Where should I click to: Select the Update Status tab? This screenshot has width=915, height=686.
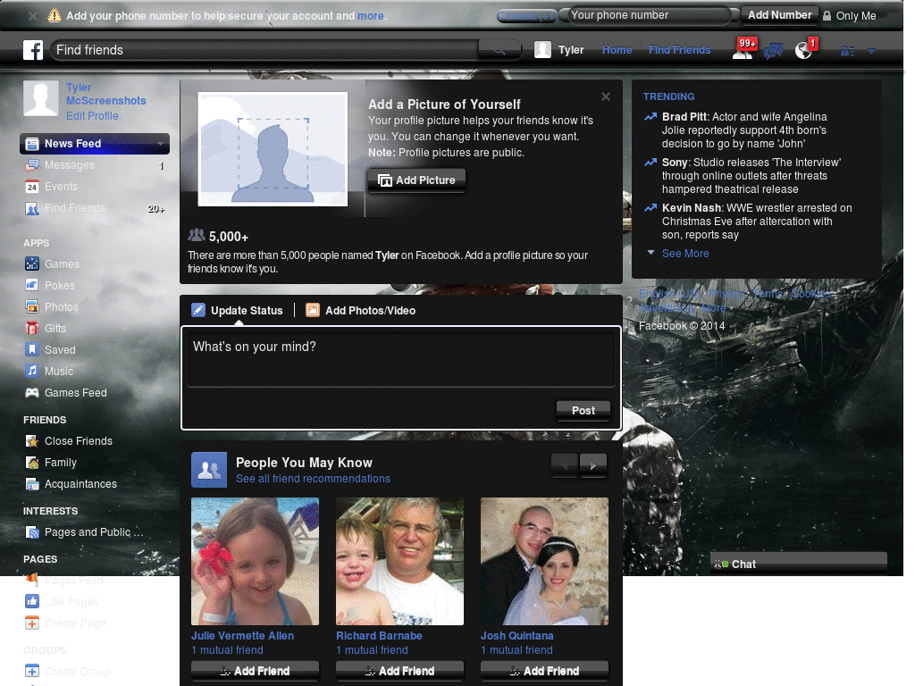[x=237, y=310]
